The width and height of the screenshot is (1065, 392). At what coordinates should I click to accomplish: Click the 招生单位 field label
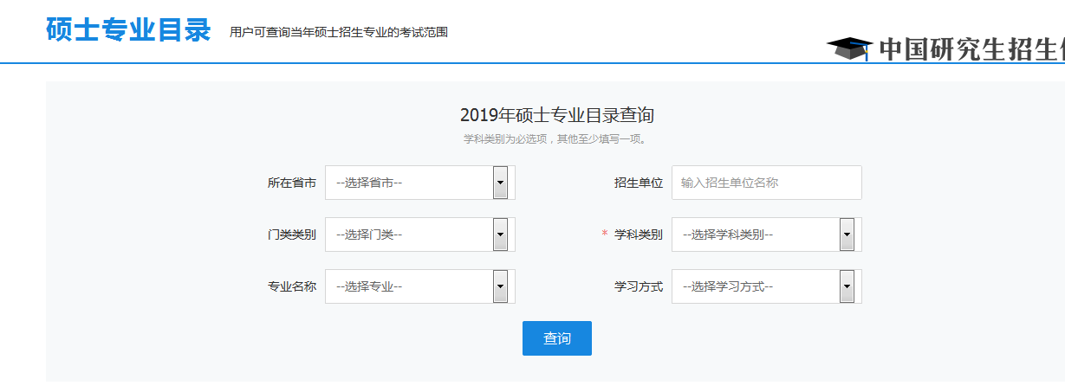638,183
